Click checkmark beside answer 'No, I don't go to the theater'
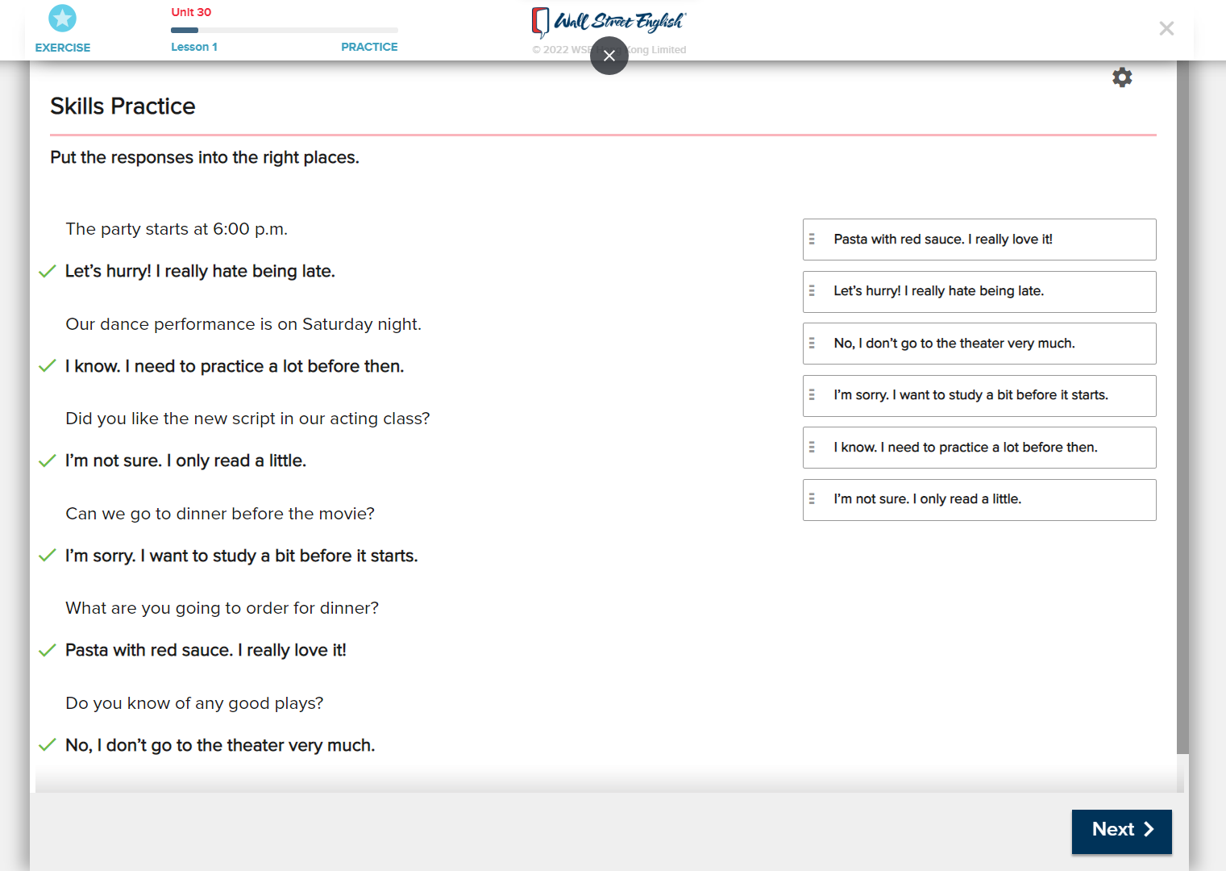This screenshot has width=1226, height=871. tap(48, 745)
